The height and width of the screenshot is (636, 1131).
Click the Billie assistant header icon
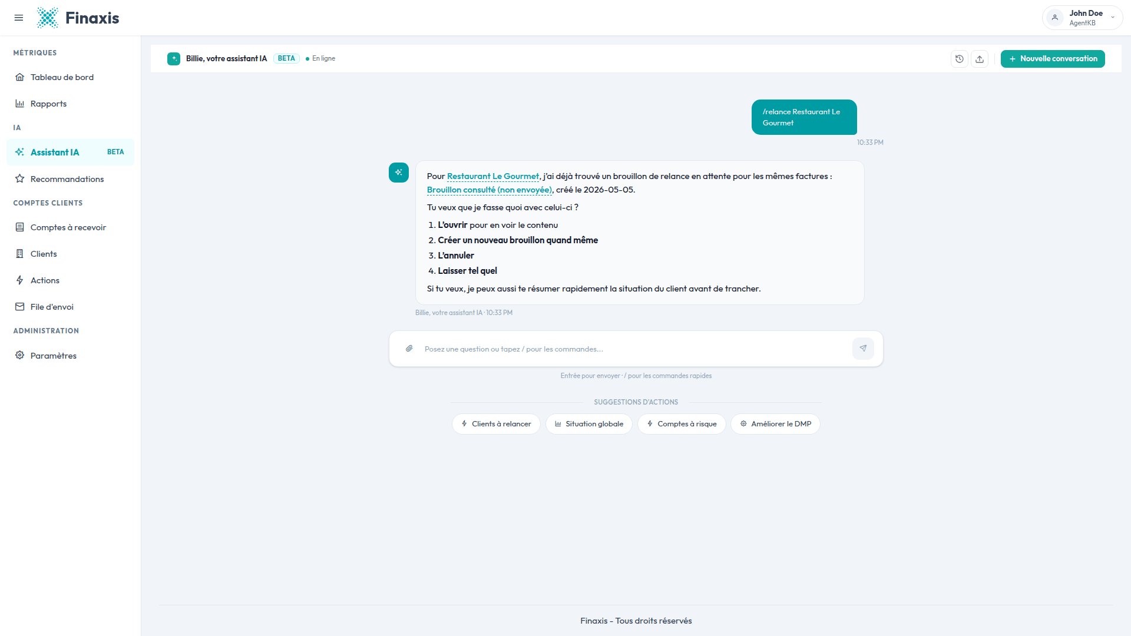174,59
